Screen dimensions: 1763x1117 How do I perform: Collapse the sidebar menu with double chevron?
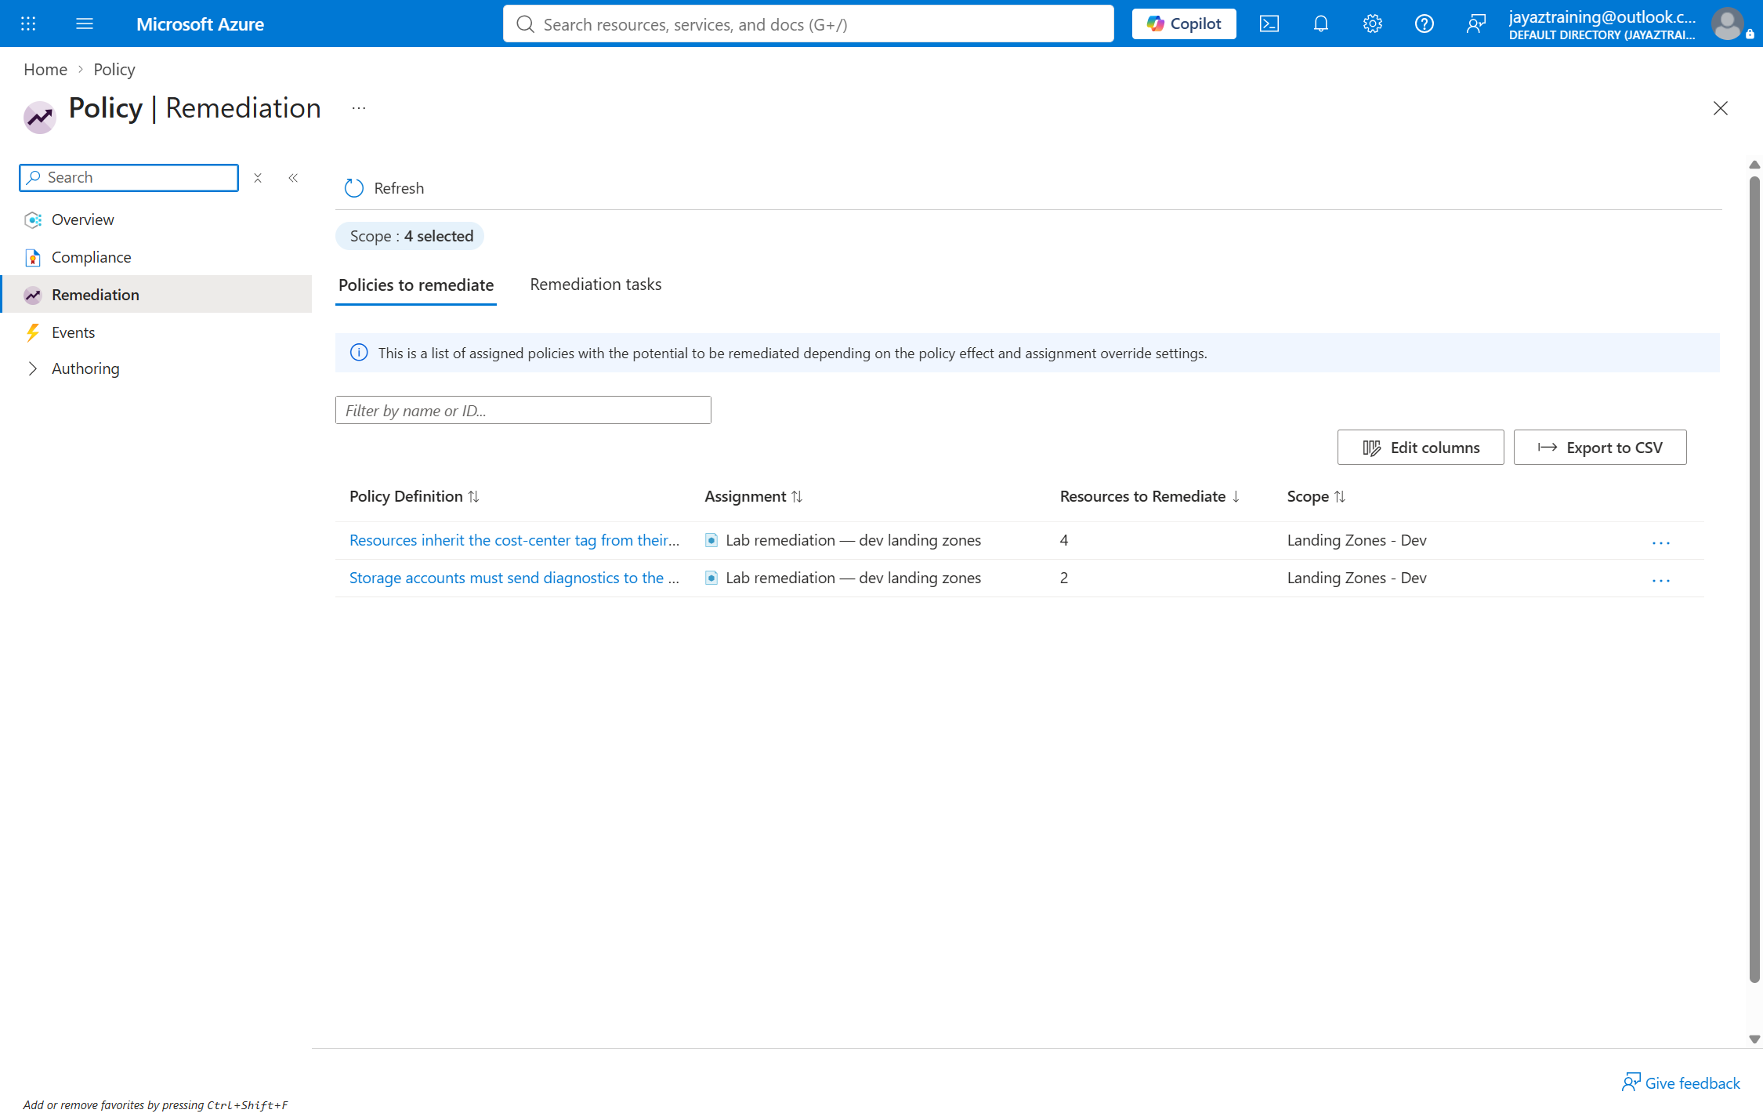pos(293,178)
